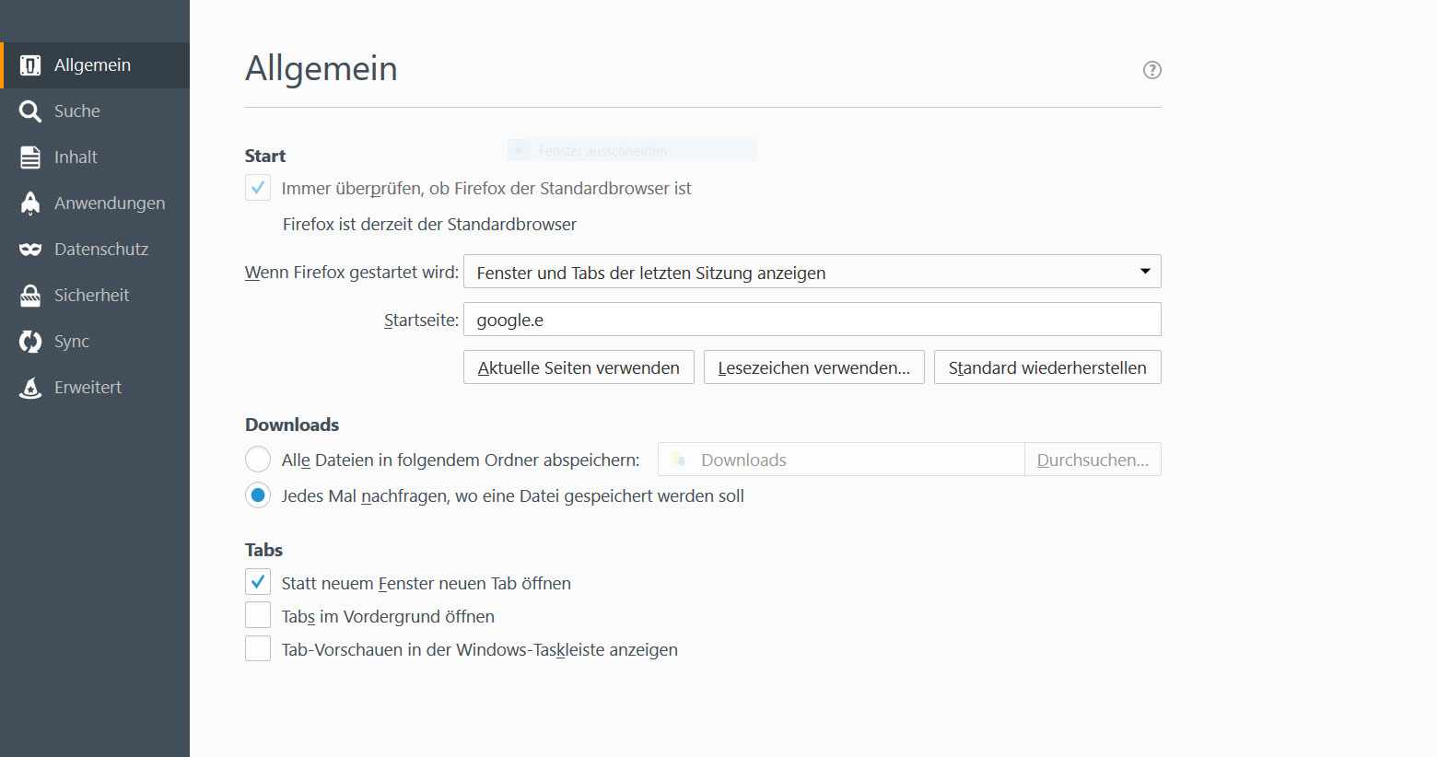Viewport: 1438px width, 757px height.
Task: Expand the 'Wenn Firefox gestartet wird' dropdown
Action: [812, 272]
